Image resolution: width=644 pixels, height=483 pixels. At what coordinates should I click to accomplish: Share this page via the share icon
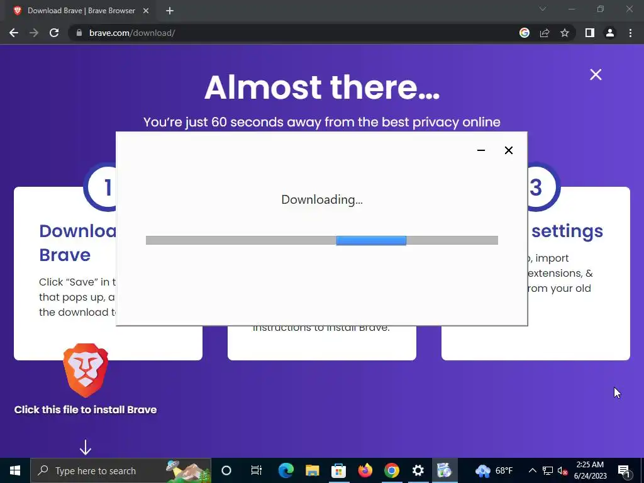[545, 33]
